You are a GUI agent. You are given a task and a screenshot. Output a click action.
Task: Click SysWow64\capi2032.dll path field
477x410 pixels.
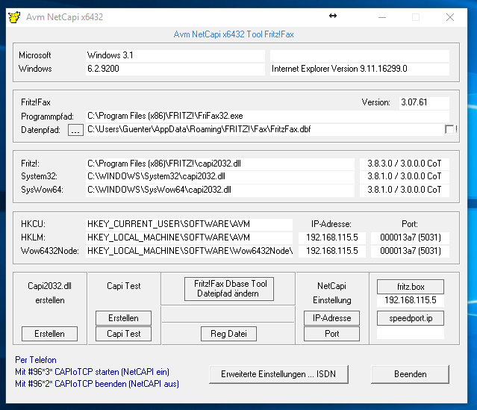(x=220, y=190)
